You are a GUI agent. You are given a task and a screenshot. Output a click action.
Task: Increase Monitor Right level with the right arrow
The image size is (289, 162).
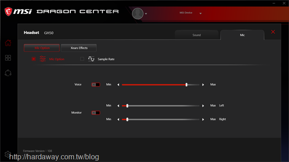click(x=203, y=119)
